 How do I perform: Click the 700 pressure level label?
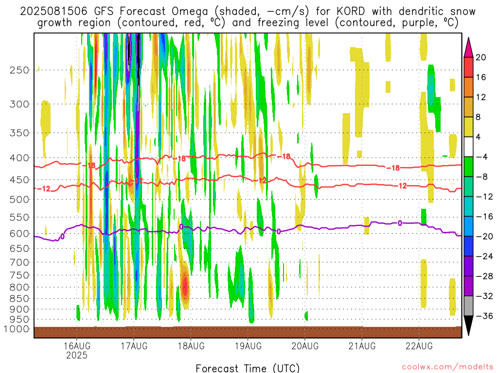click(19, 262)
